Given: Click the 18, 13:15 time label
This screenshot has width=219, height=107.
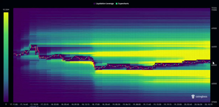Looking at the screenshot, I should (x=85, y=104).
